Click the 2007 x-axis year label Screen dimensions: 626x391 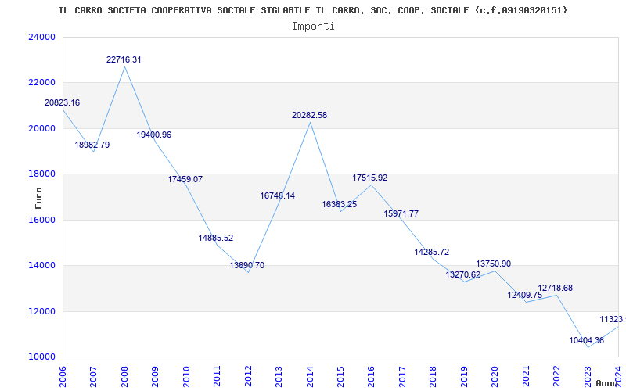point(93,376)
